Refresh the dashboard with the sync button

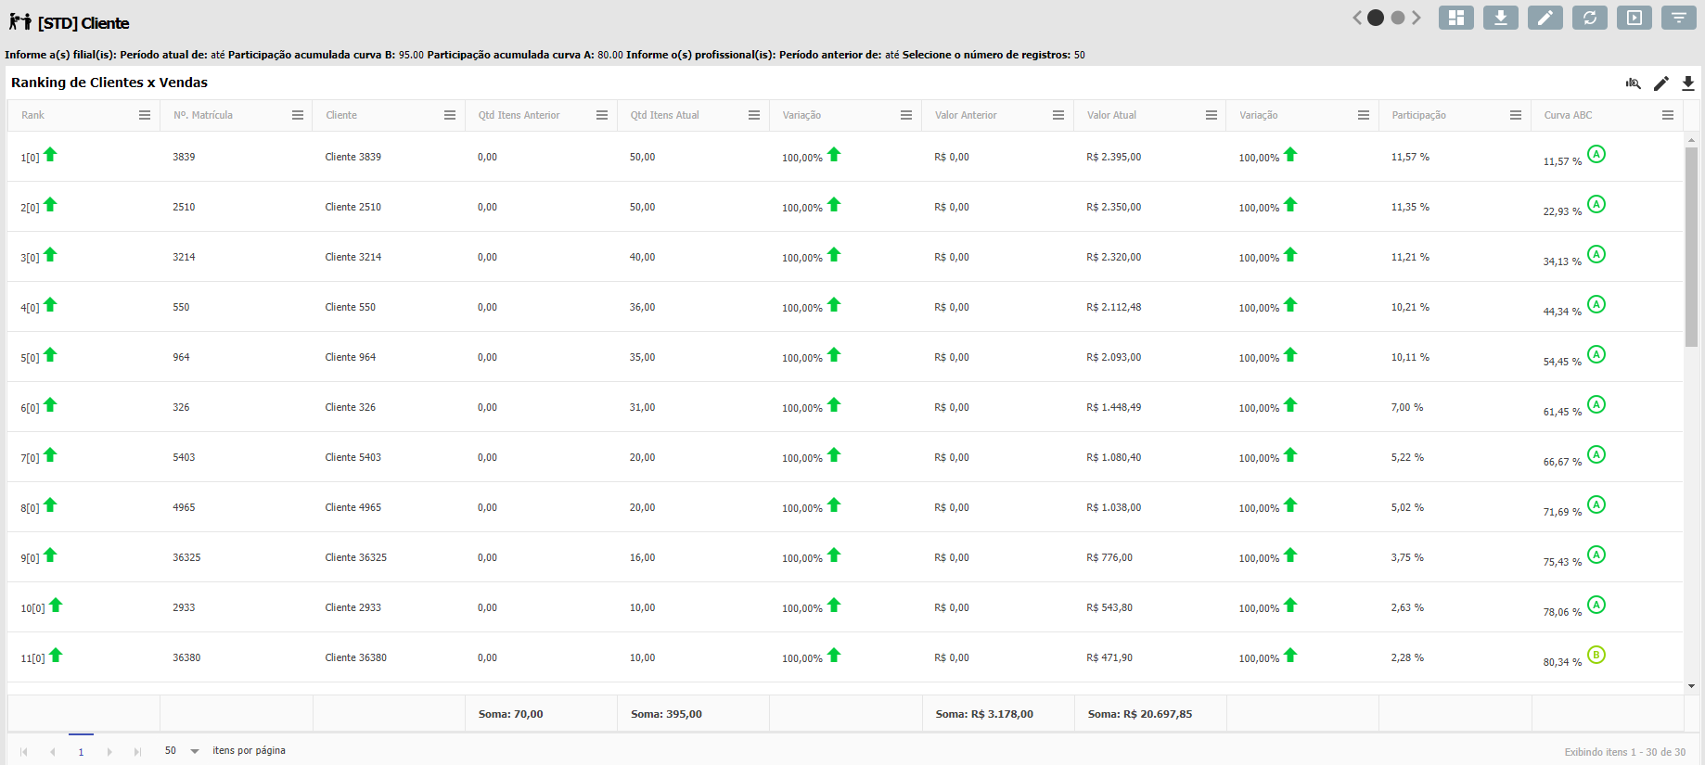(1589, 18)
